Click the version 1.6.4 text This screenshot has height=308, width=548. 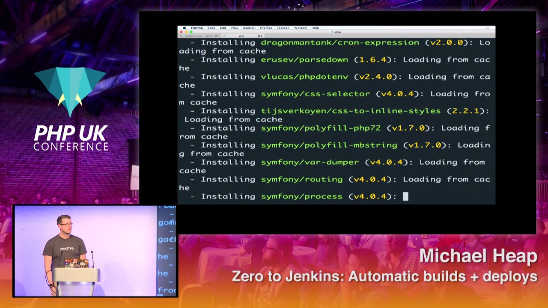(x=373, y=59)
